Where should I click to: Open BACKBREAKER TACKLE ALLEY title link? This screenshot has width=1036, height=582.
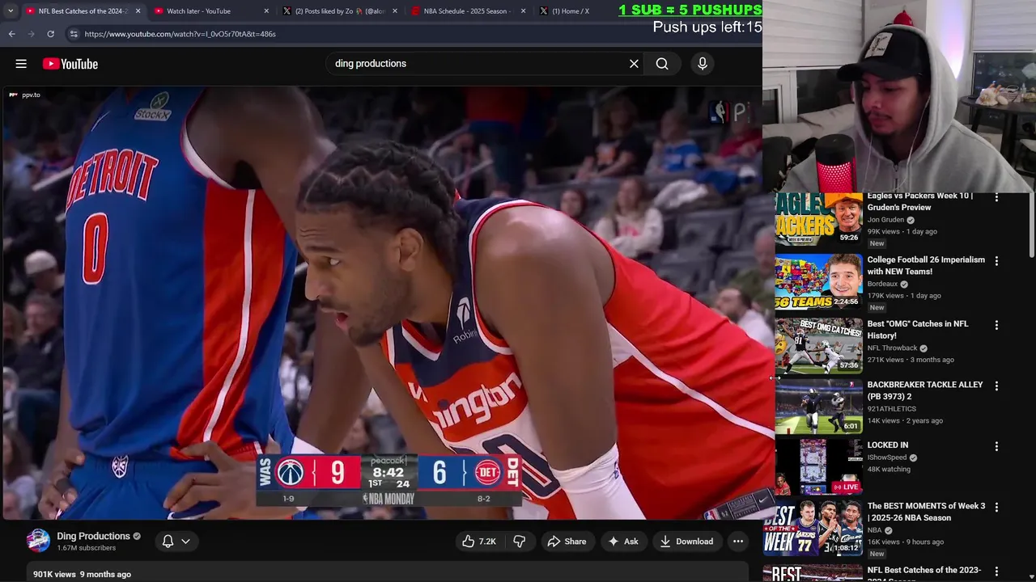coord(925,390)
